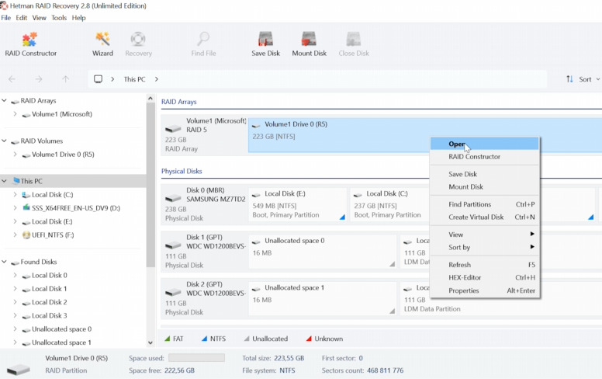
Task: Choose Properties in context menu
Action: pyautogui.click(x=485, y=290)
